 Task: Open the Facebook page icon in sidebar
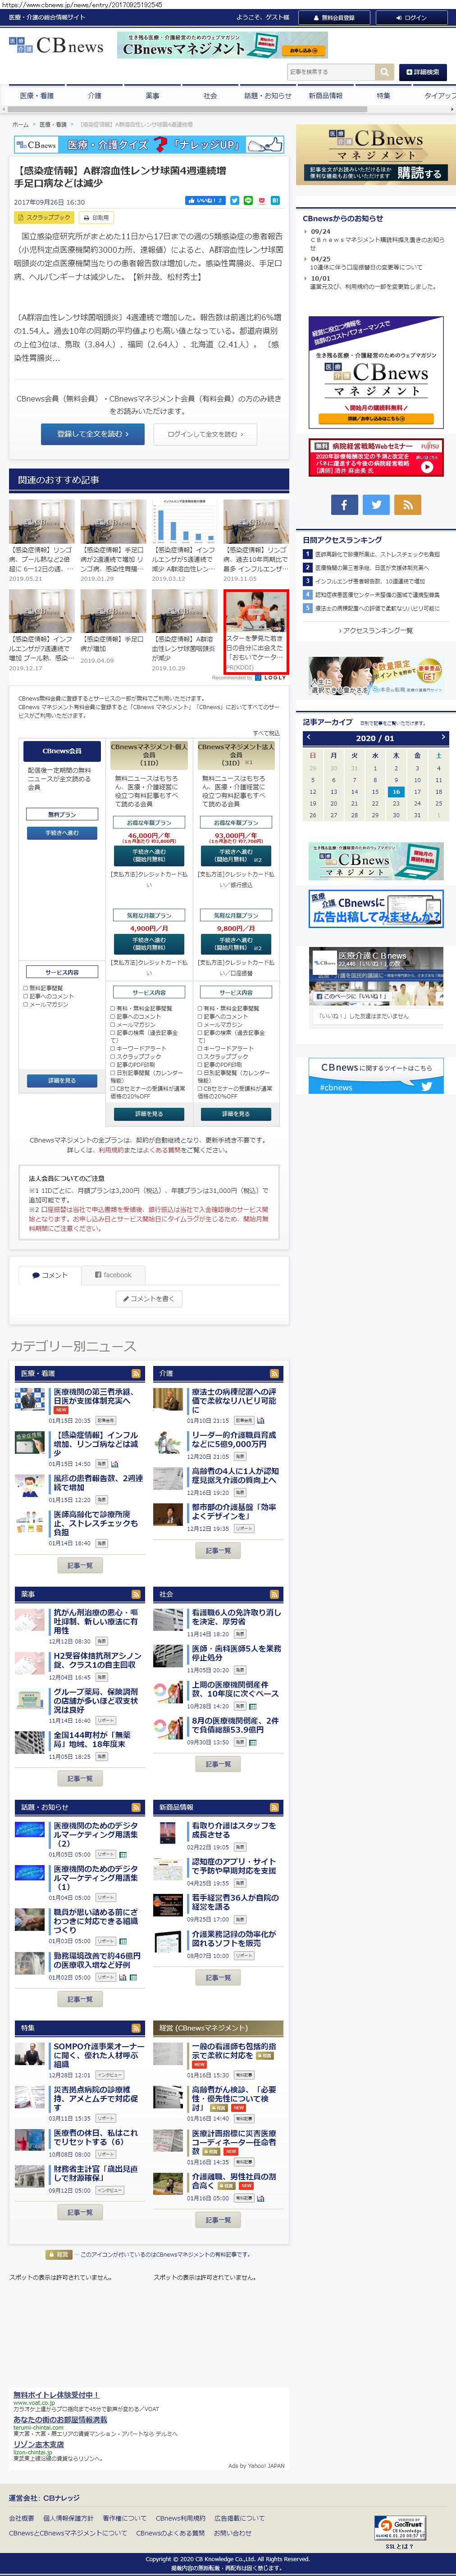pyautogui.click(x=343, y=505)
